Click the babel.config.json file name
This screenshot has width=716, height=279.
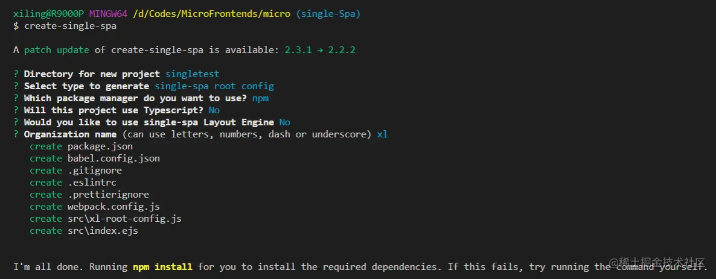click(x=113, y=158)
